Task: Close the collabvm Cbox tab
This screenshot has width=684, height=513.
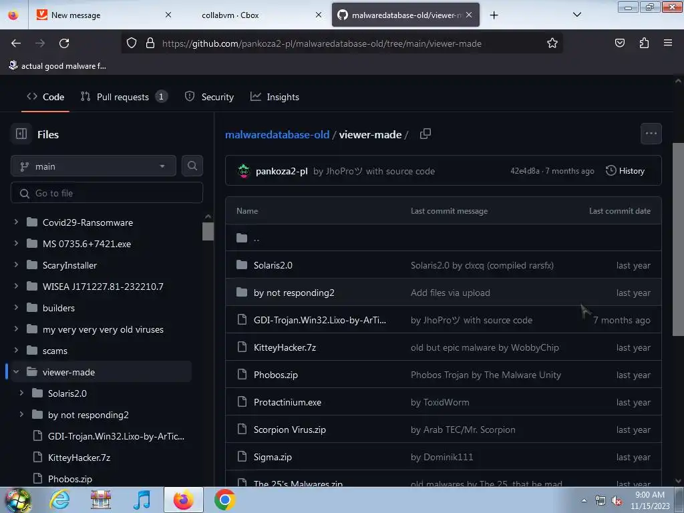Action: (319, 15)
